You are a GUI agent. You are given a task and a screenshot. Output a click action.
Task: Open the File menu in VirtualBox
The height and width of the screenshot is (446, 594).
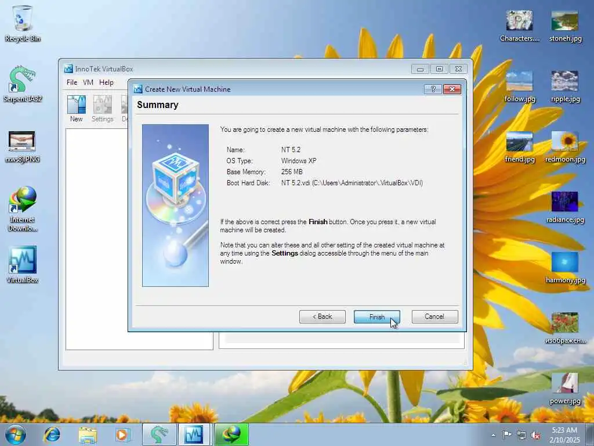click(x=71, y=82)
